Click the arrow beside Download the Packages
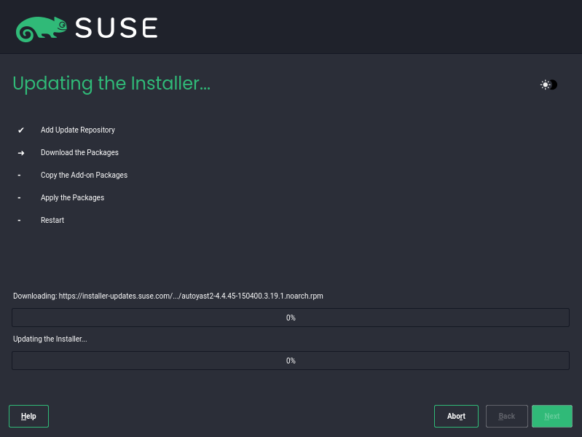Viewport: 582px width, 437px height. click(x=21, y=153)
